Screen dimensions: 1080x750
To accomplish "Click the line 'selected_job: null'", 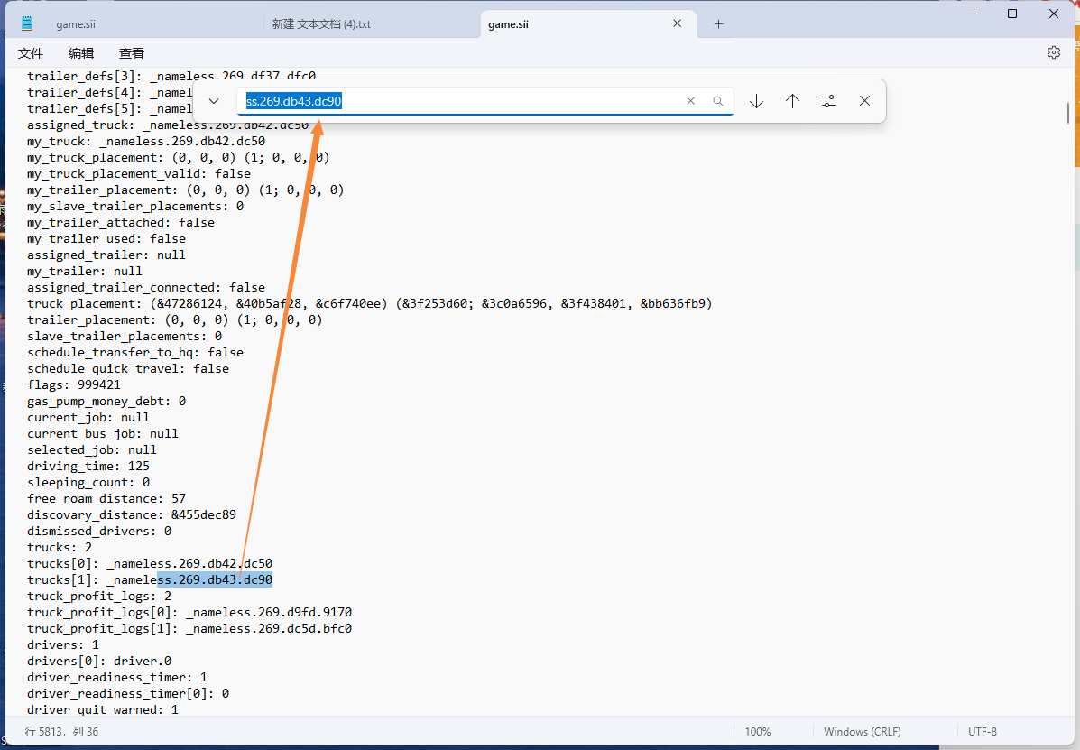I will click(92, 449).
